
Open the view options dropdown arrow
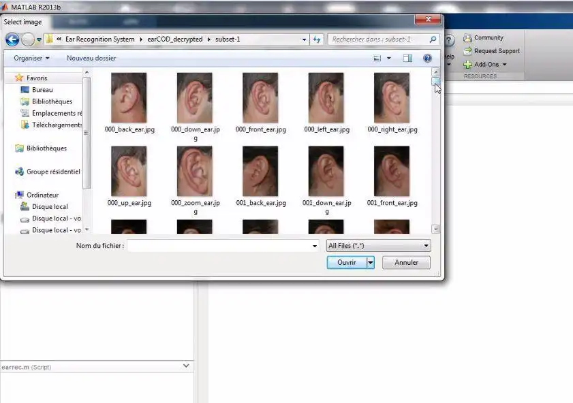click(389, 58)
